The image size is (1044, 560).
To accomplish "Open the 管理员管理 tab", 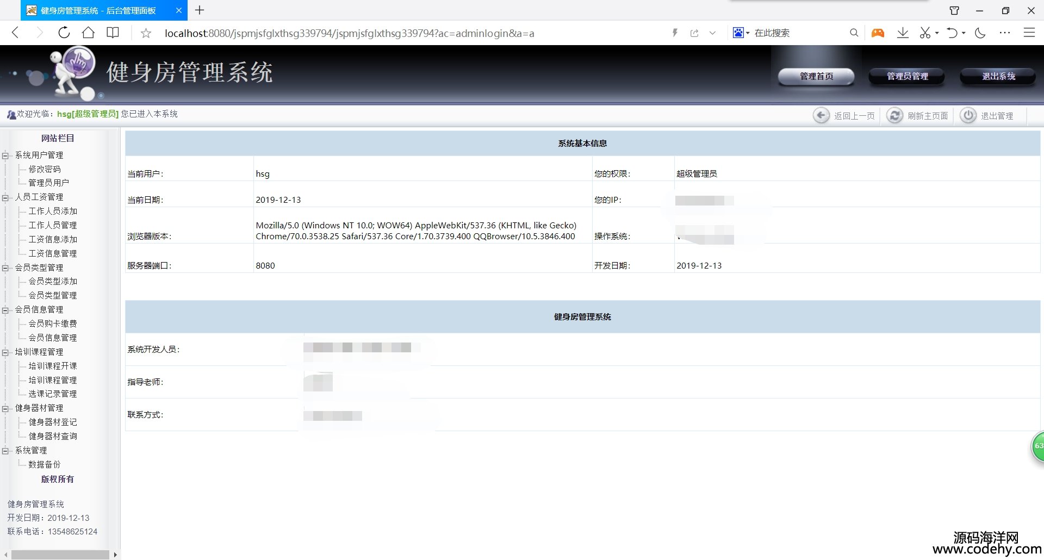I will [x=907, y=77].
